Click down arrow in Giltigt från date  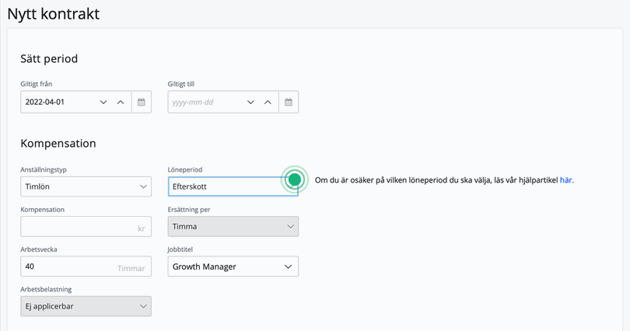(103, 102)
